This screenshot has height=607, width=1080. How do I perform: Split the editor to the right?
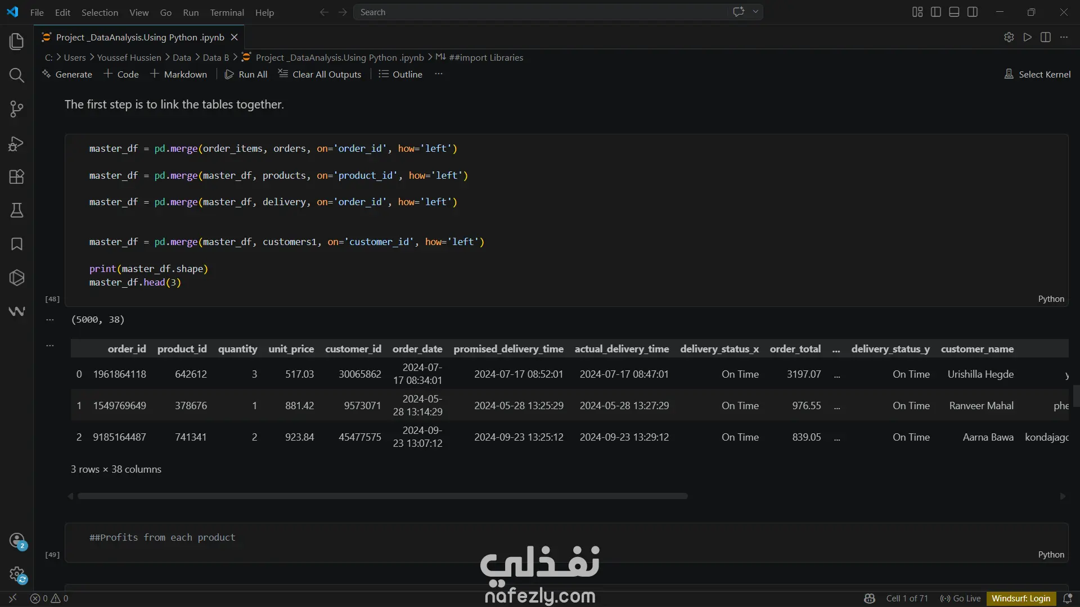coord(1046,37)
